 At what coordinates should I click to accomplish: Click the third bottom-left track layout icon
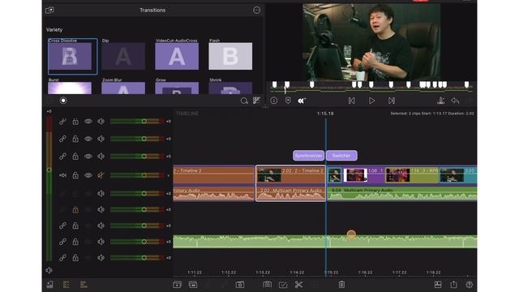84,285
